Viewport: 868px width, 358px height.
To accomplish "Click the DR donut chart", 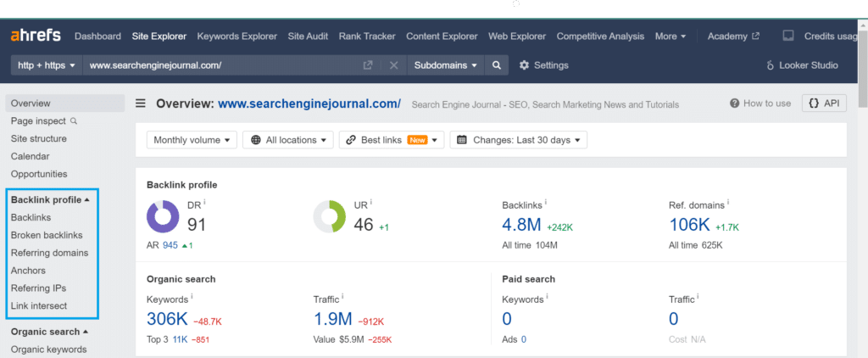I will coord(163,216).
